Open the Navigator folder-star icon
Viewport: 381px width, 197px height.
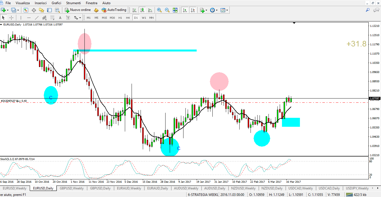point(42,10)
